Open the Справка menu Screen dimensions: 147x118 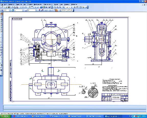67,4
